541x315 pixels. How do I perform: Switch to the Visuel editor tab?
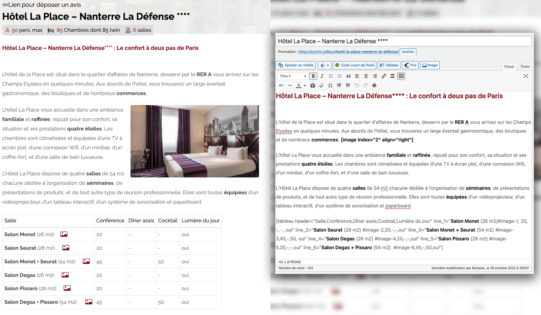[x=509, y=66]
